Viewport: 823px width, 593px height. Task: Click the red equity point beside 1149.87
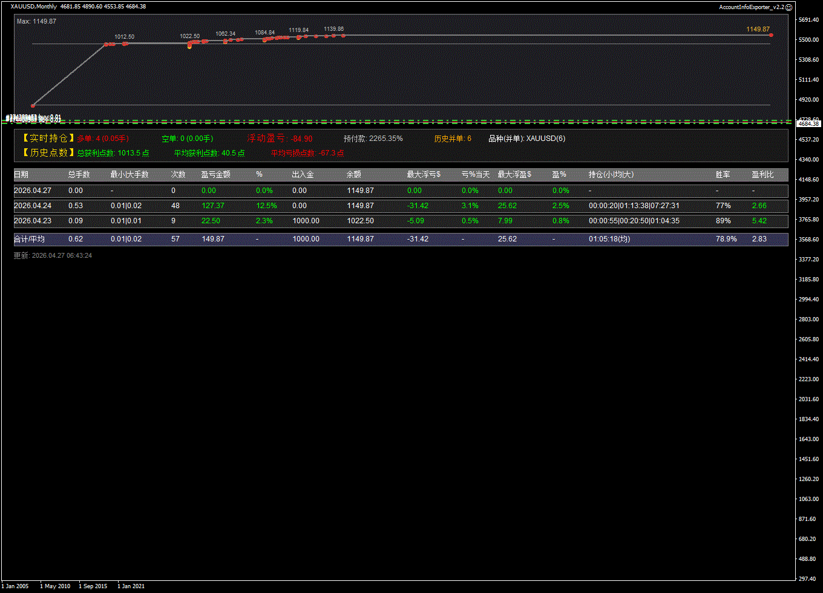pos(771,35)
